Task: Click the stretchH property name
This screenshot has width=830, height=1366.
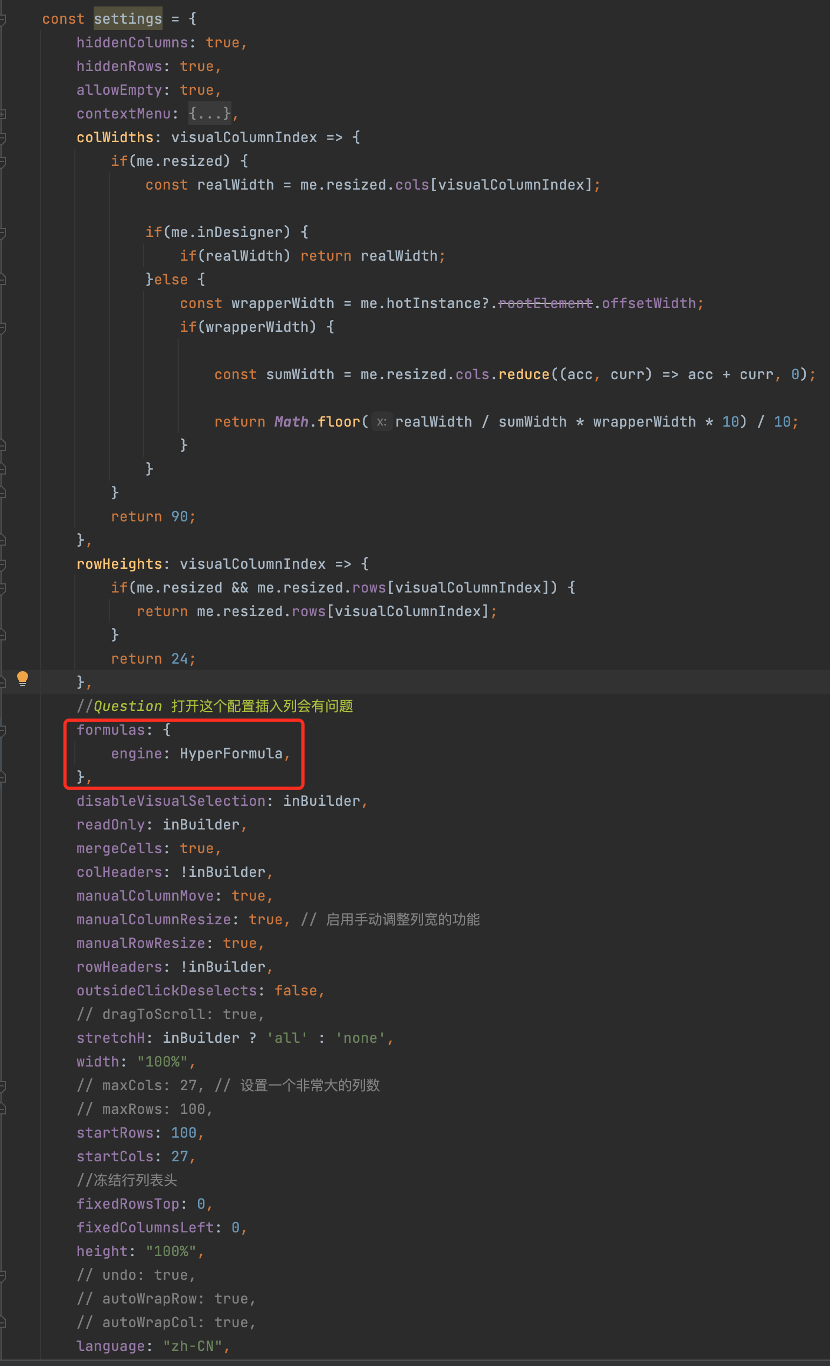Action: click(x=111, y=1039)
